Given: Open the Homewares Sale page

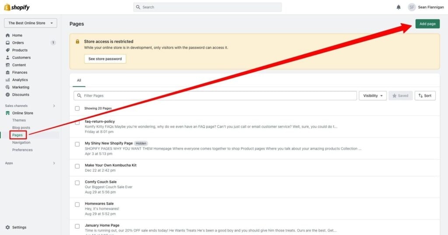Looking at the screenshot, I should (x=99, y=203).
